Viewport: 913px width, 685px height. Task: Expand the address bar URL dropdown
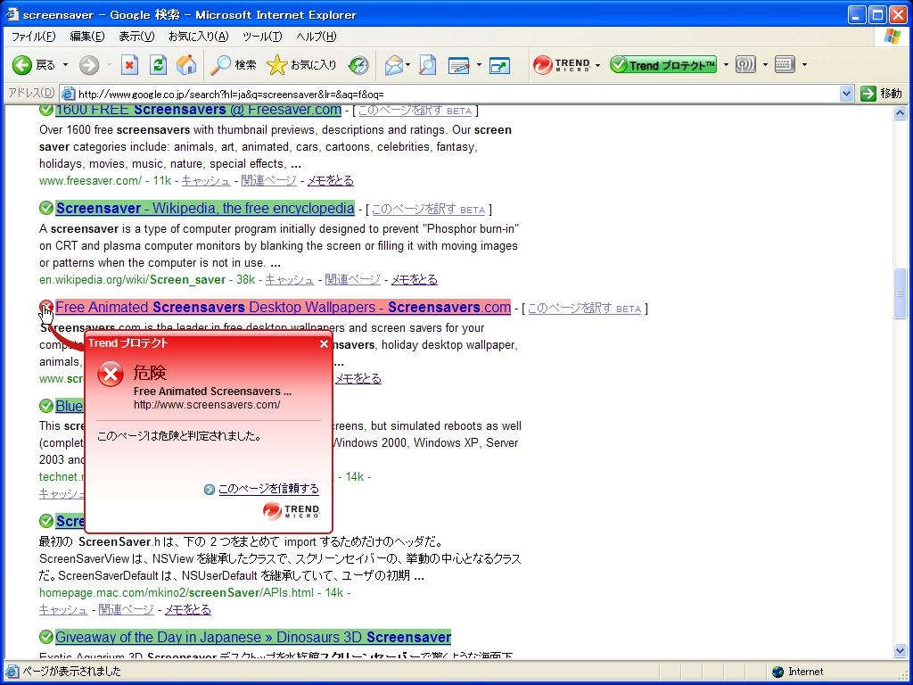click(x=846, y=94)
